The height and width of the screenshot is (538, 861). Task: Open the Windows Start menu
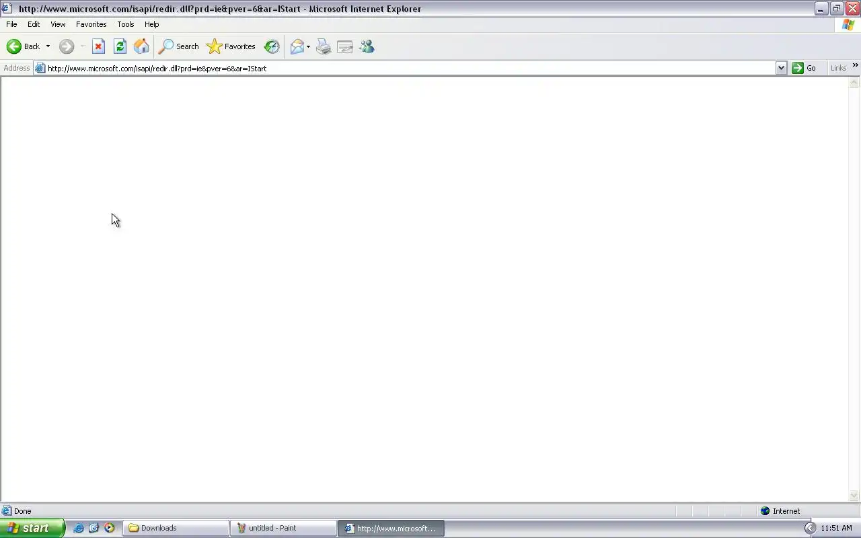[32, 528]
